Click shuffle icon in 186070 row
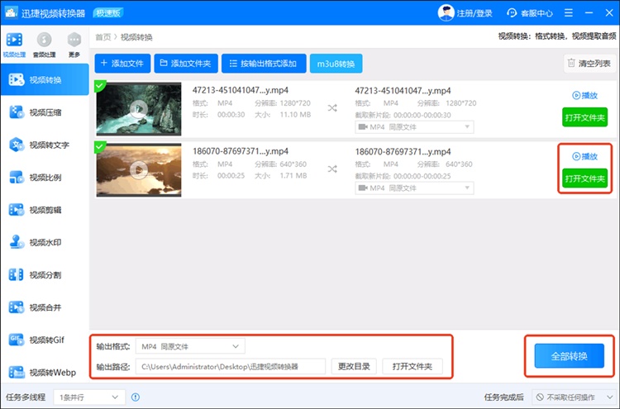The width and height of the screenshot is (620, 409). 332,169
